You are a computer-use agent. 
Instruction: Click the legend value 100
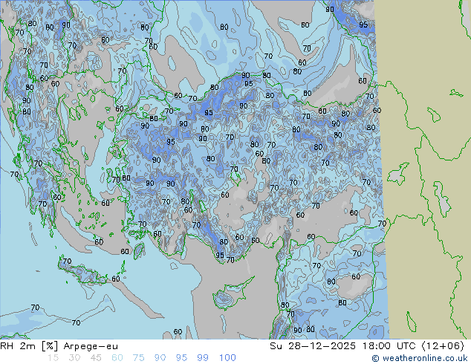[227, 358]
